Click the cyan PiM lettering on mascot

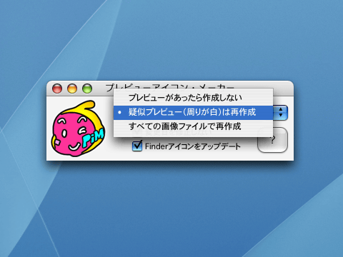tap(94, 138)
